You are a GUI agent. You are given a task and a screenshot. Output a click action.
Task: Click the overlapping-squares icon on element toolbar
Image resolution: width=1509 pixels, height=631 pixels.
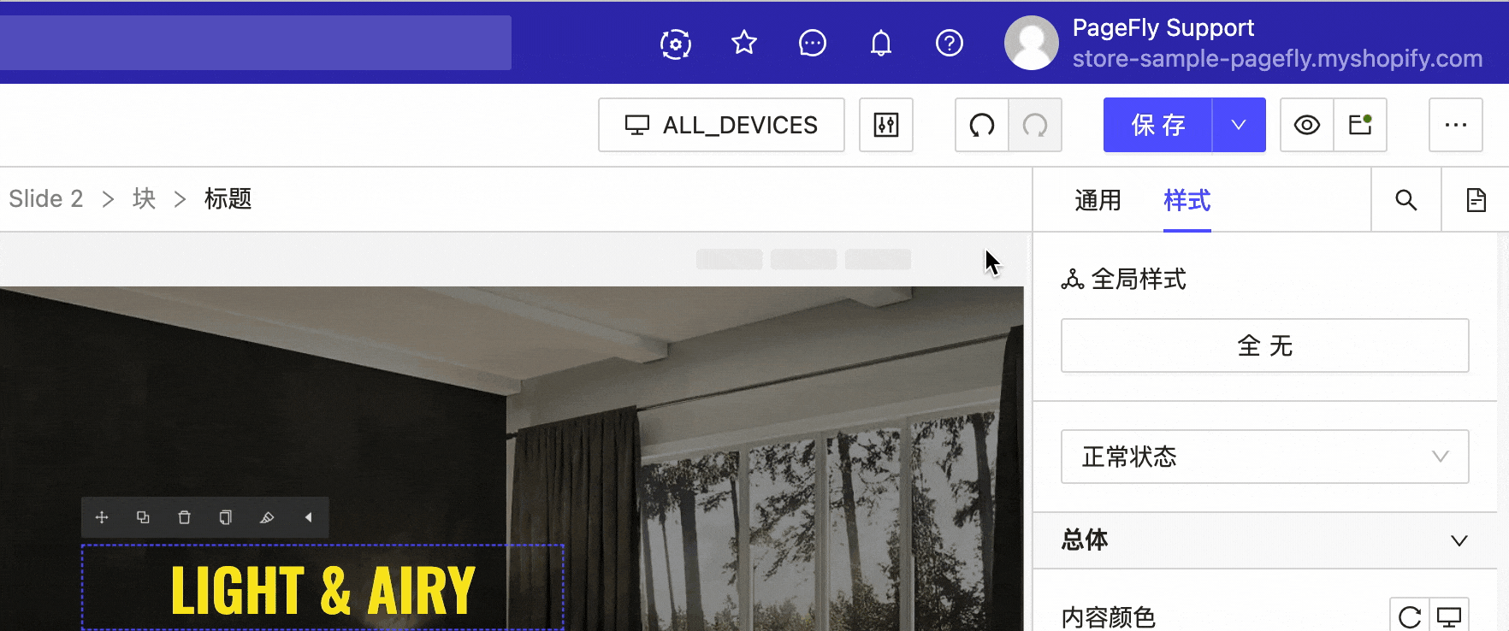143,517
